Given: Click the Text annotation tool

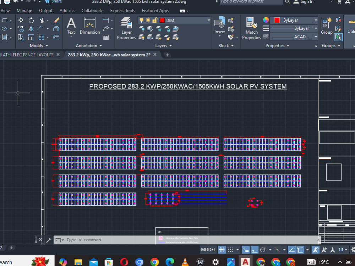Looking at the screenshot, I should click(71, 26).
